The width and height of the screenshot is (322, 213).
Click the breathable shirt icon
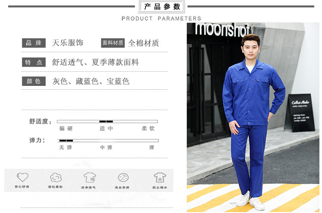tap(89, 177)
